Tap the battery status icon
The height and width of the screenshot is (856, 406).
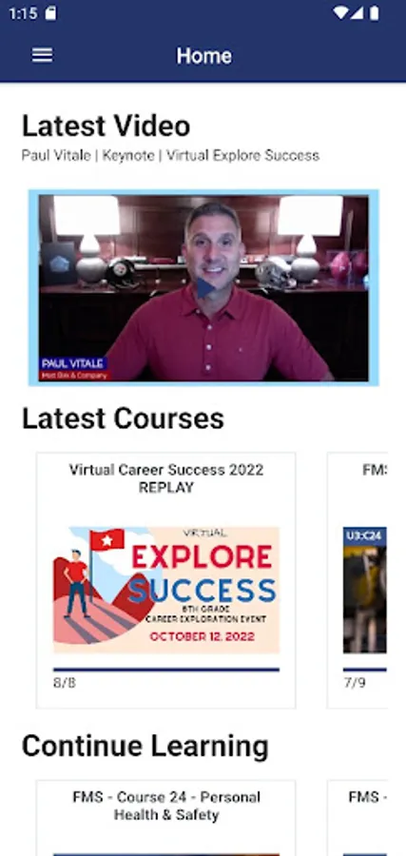point(375,13)
